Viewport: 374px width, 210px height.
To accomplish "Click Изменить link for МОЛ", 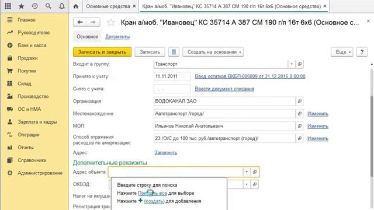I will pos(318,126).
